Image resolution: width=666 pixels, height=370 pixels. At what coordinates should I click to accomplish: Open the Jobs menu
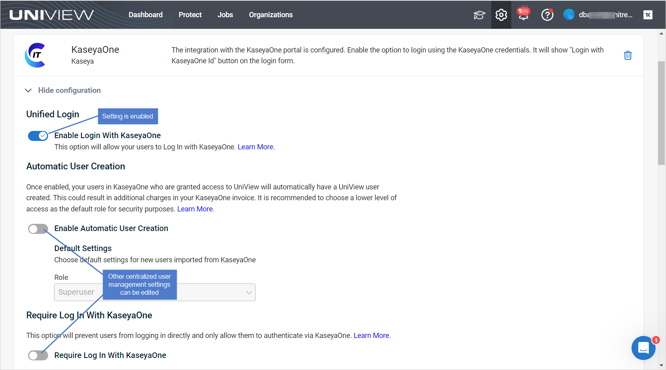tap(225, 15)
